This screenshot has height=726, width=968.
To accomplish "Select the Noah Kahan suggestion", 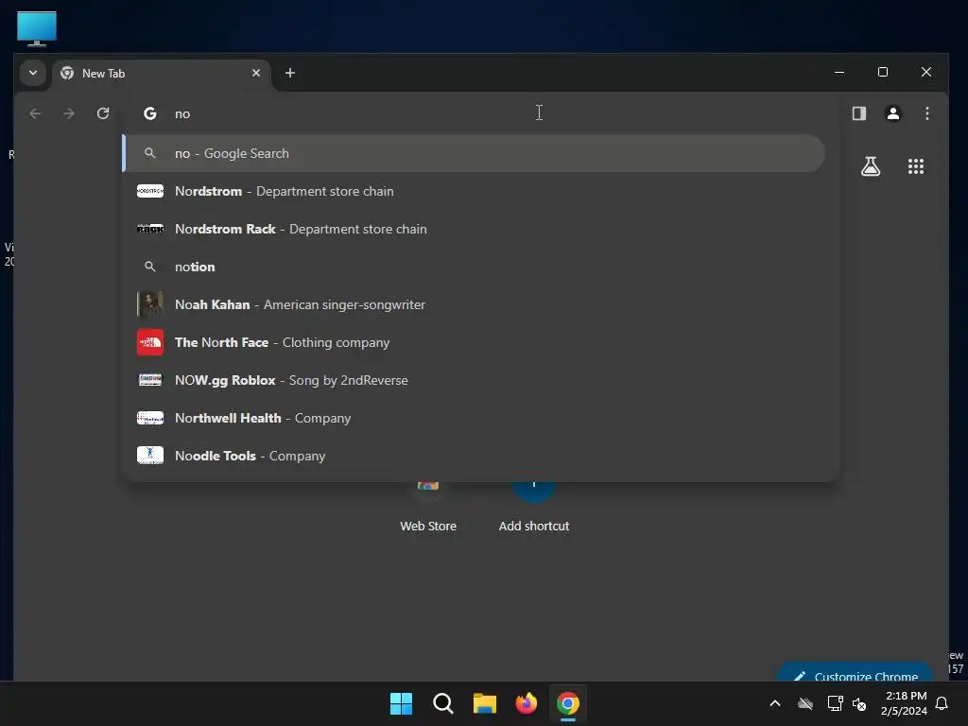I will [474, 304].
